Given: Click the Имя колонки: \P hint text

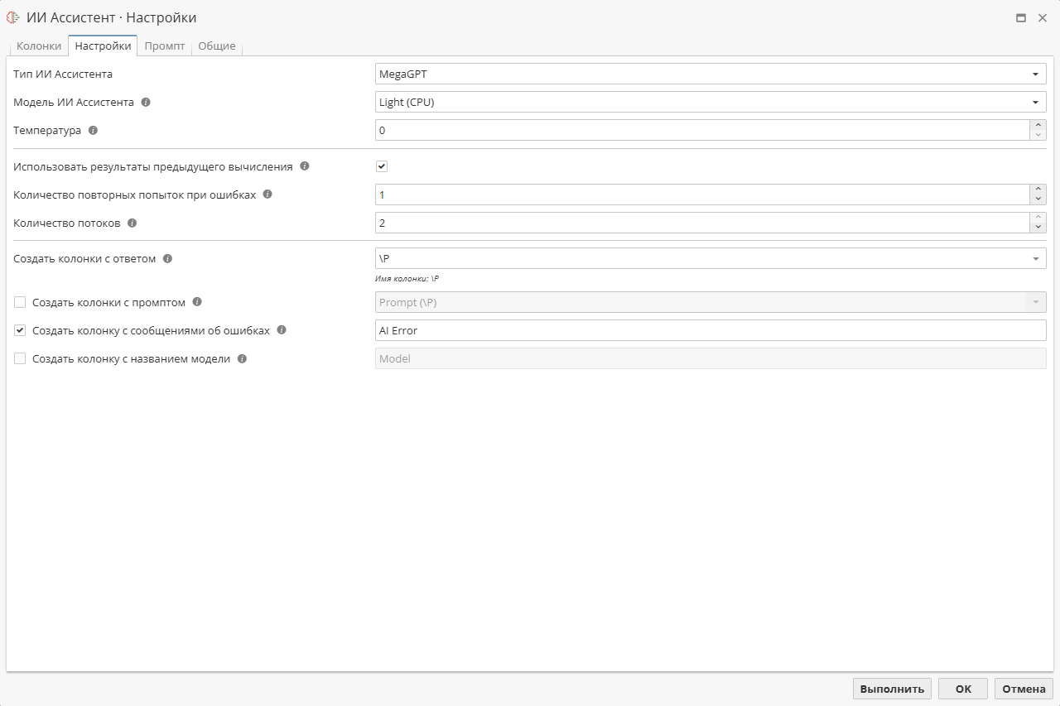Looking at the screenshot, I should 407,279.
